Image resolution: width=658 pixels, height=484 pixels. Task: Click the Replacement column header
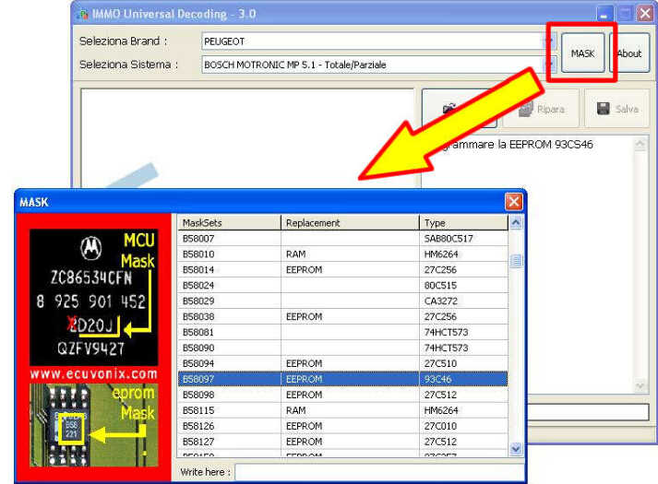350,222
